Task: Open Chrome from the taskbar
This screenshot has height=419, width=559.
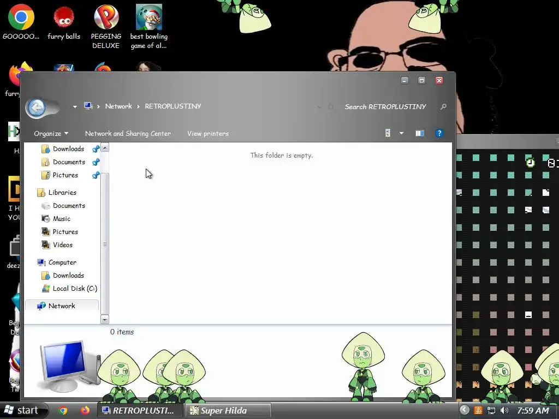Action: pyautogui.click(x=63, y=410)
